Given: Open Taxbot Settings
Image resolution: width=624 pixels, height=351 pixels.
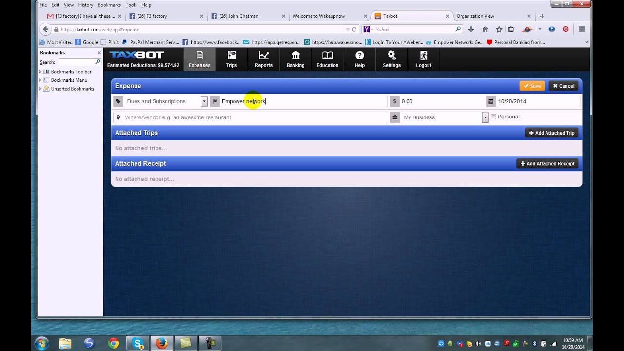Looking at the screenshot, I should [x=391, y=59].
